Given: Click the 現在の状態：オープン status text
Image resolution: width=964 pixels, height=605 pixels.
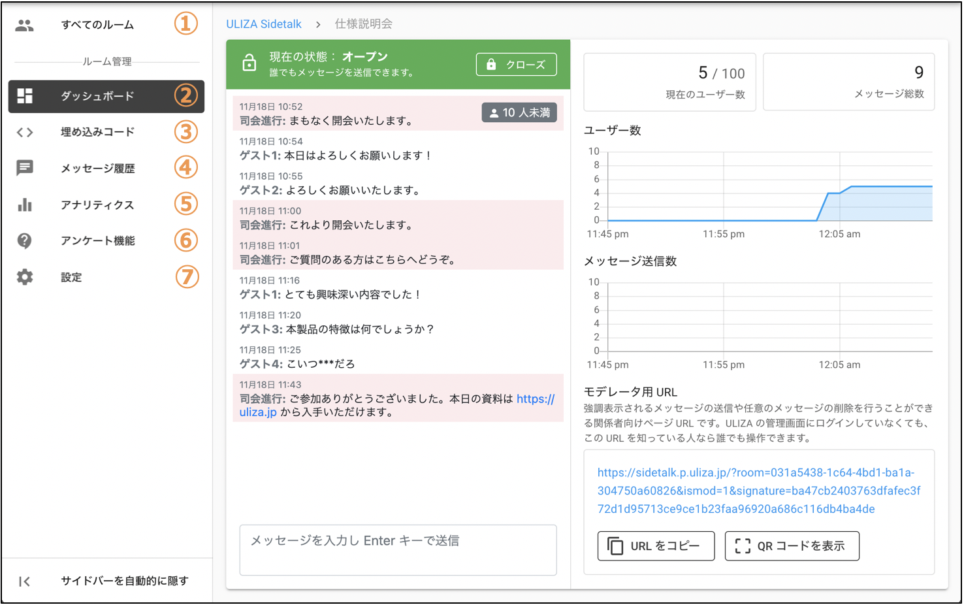Looking at the screenshot, I should 329,57.
